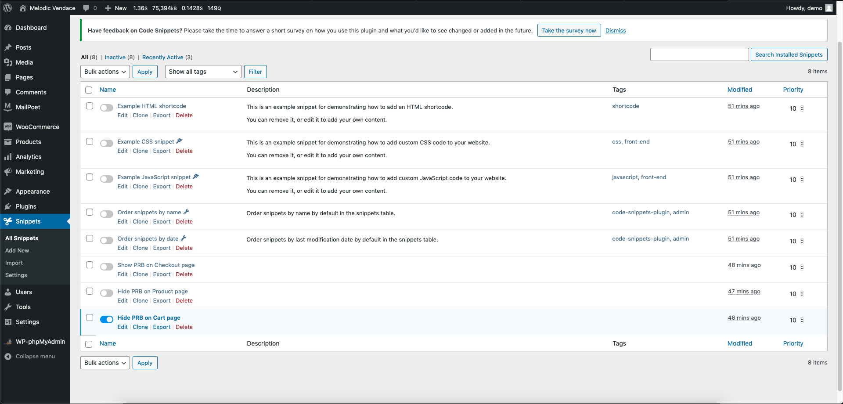Screen dimensions: 843x404
Task: Click the Take the survey now button
Action: [x=569, y=30]
